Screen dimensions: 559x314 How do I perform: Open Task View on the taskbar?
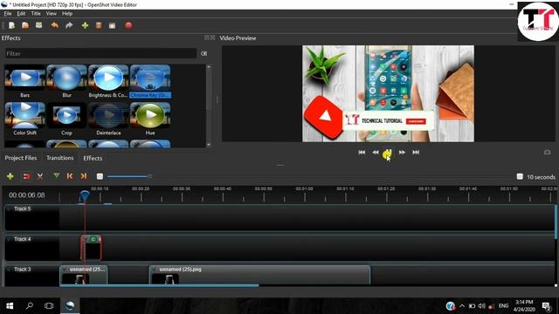(49, 306)
